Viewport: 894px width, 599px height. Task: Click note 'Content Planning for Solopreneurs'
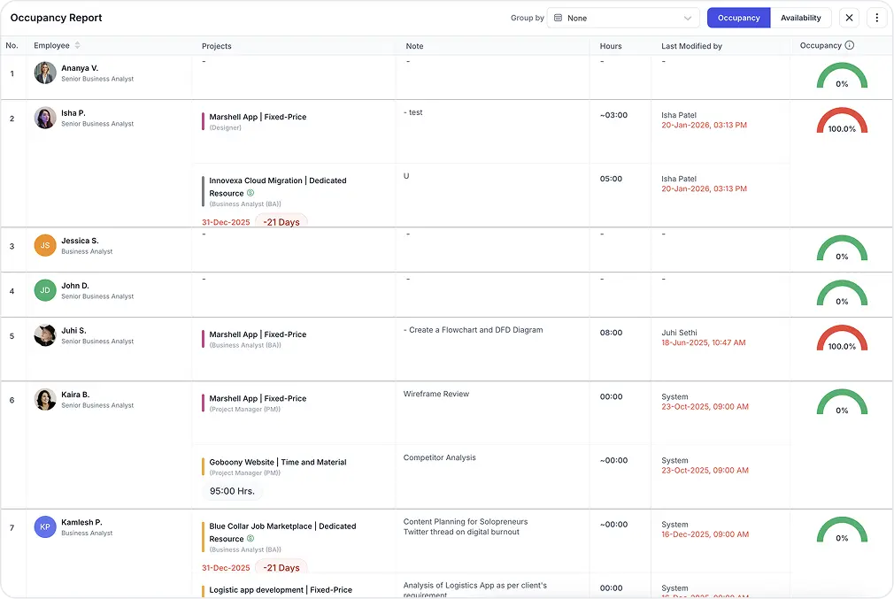[466, 521]
